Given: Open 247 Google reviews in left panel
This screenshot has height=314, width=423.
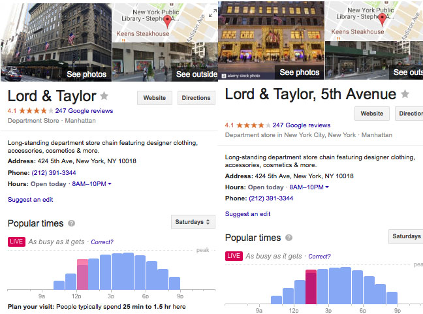Looking at the screenshot, I should click(x=84, y=111).
